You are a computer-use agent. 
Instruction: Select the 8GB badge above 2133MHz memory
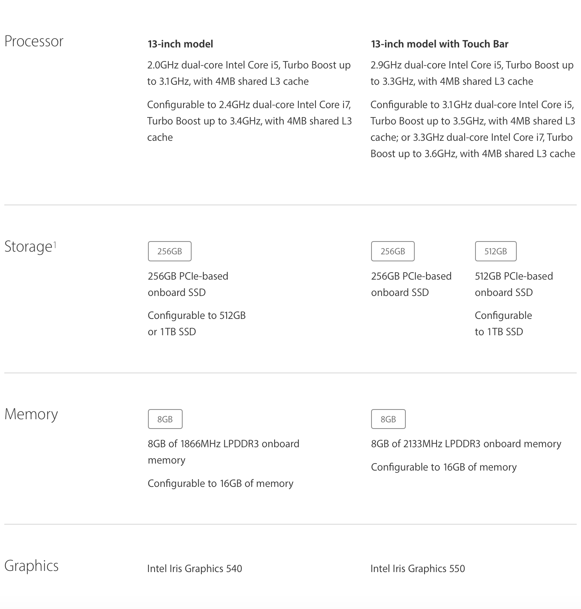pyautogui.click(x=388, y=419)
